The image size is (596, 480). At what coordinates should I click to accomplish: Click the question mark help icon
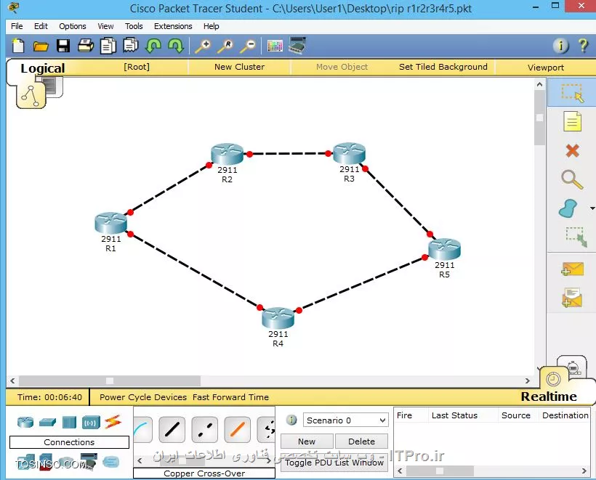click(x=583, y=46)
